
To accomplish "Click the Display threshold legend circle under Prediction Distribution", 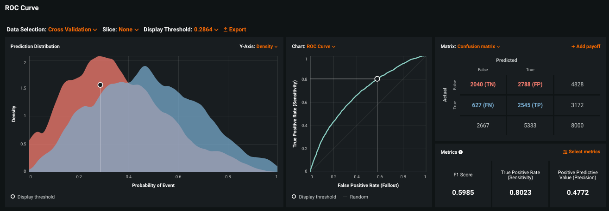I will [13, 197].
